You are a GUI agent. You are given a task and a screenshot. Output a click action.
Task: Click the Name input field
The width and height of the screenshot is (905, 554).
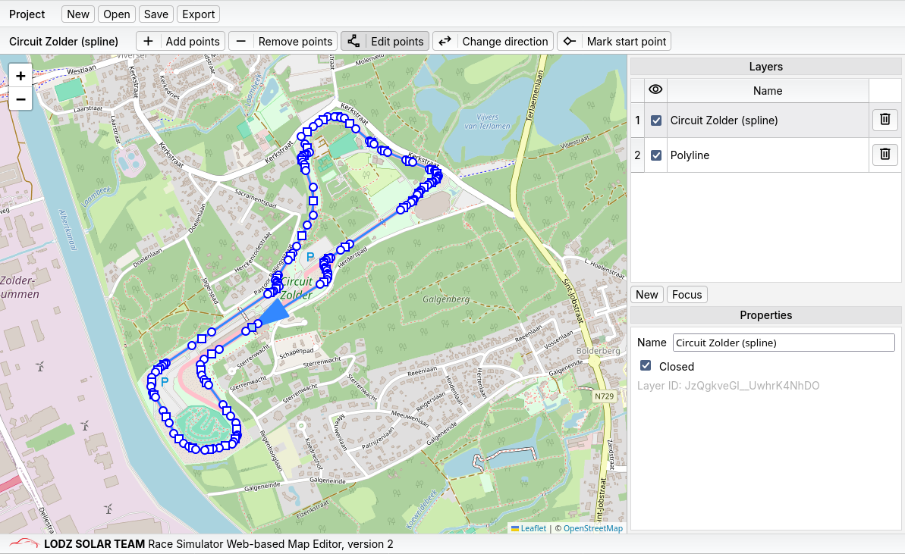point(784,343)
